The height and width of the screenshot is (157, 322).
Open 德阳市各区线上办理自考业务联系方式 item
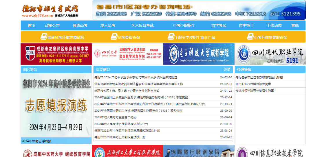point(127,90)
